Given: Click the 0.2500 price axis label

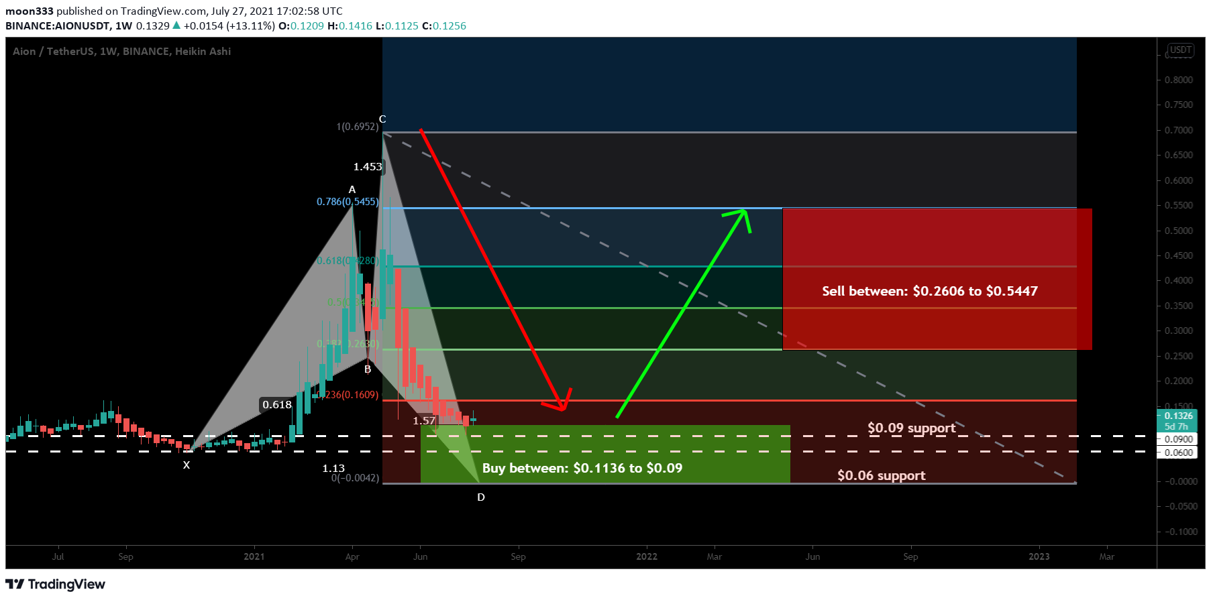Looking at the screenshot, I should 1179,356.
